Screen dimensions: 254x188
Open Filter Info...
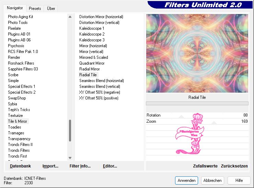[80, 166]
